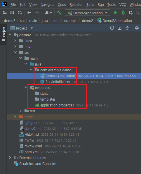Open Project panel settings gear
The width and height of the screenshot is (141, 174).
(137, 28)
